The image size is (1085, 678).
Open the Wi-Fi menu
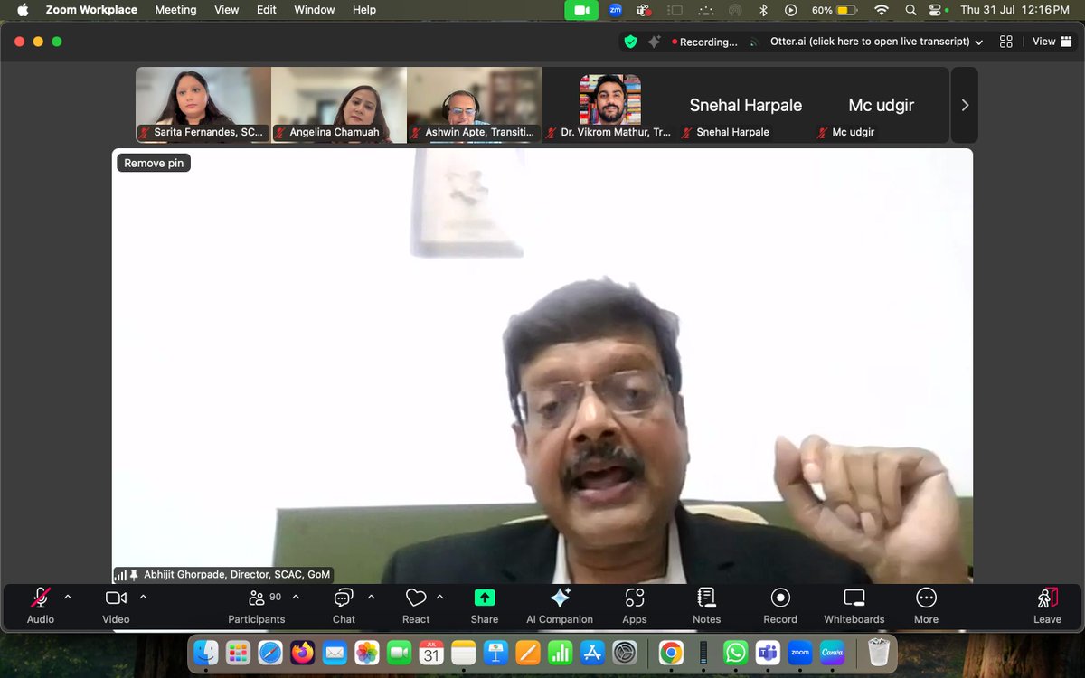click(x=882, y=10)
